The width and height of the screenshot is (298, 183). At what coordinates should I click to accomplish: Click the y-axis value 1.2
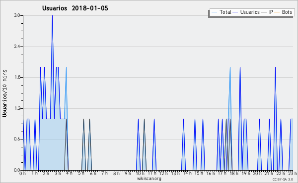(x=17, y=108)
